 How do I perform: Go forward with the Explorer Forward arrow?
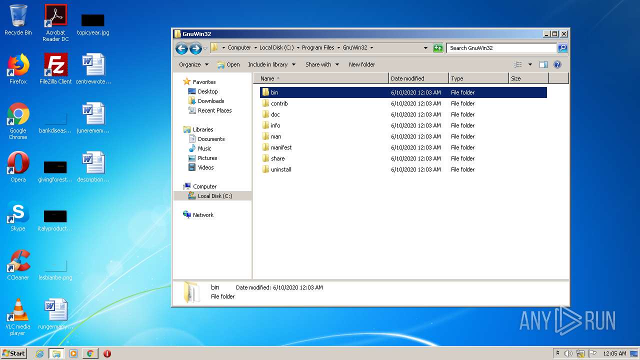pos(195,48)
